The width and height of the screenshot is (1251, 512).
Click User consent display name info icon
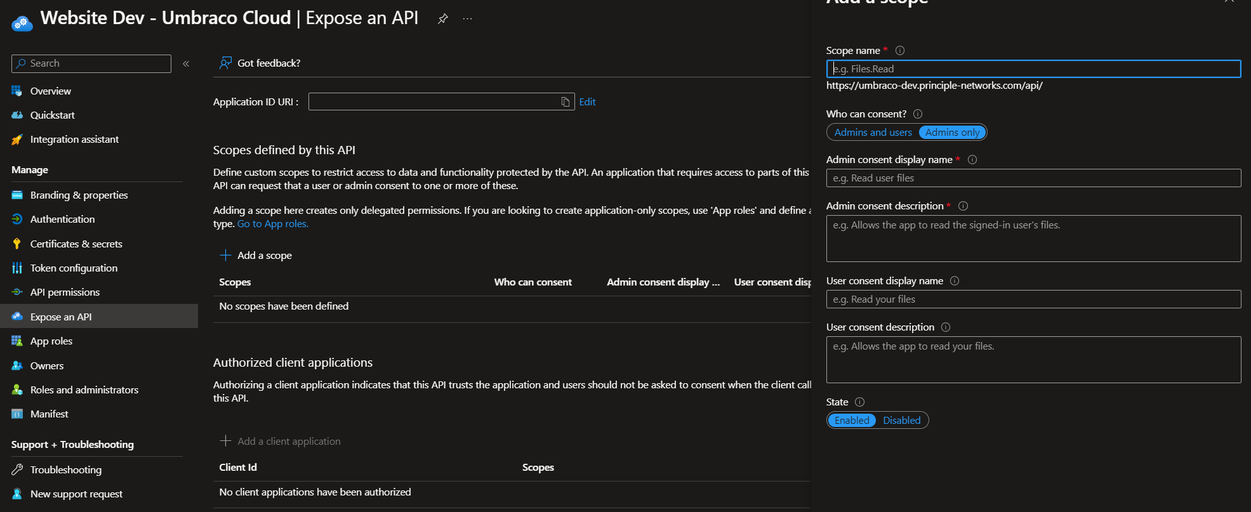[x=955, y=281]
